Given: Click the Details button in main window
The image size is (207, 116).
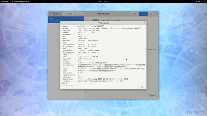Looking at the screenshot, I should (152, 95).
